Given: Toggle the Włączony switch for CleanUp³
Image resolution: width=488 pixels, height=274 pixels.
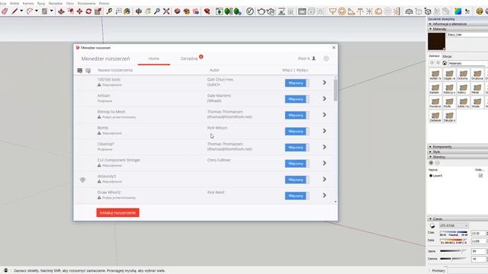Looking at the screenshot, I should (x=297, y=148).
